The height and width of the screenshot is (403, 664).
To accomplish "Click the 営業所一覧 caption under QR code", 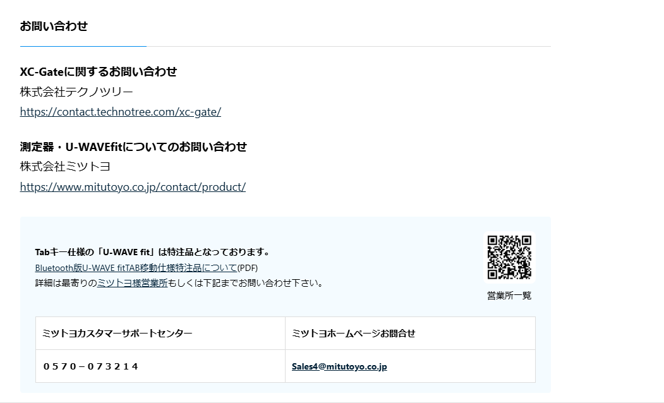I will pyautogui.click(x=509, y=296).
